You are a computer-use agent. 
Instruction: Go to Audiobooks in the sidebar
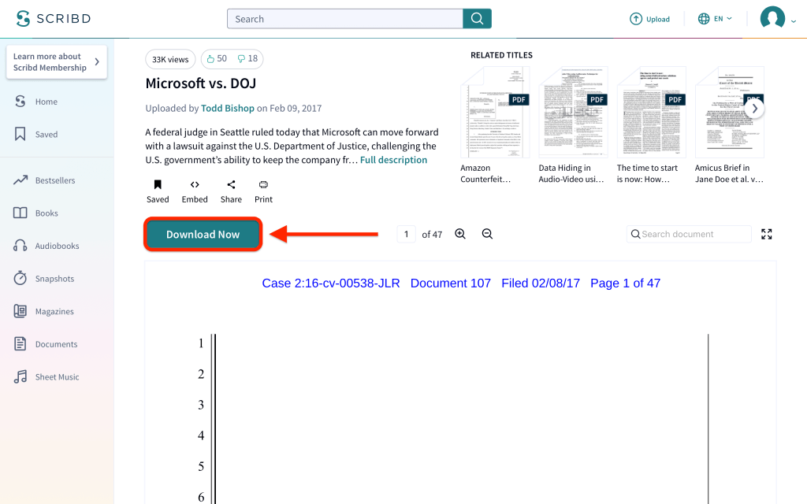coord(57,246)
